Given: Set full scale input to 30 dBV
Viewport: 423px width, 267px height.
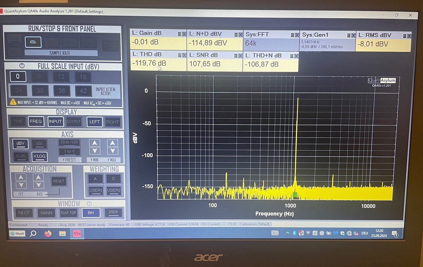Looking at the screenshot, I should 40,91.
